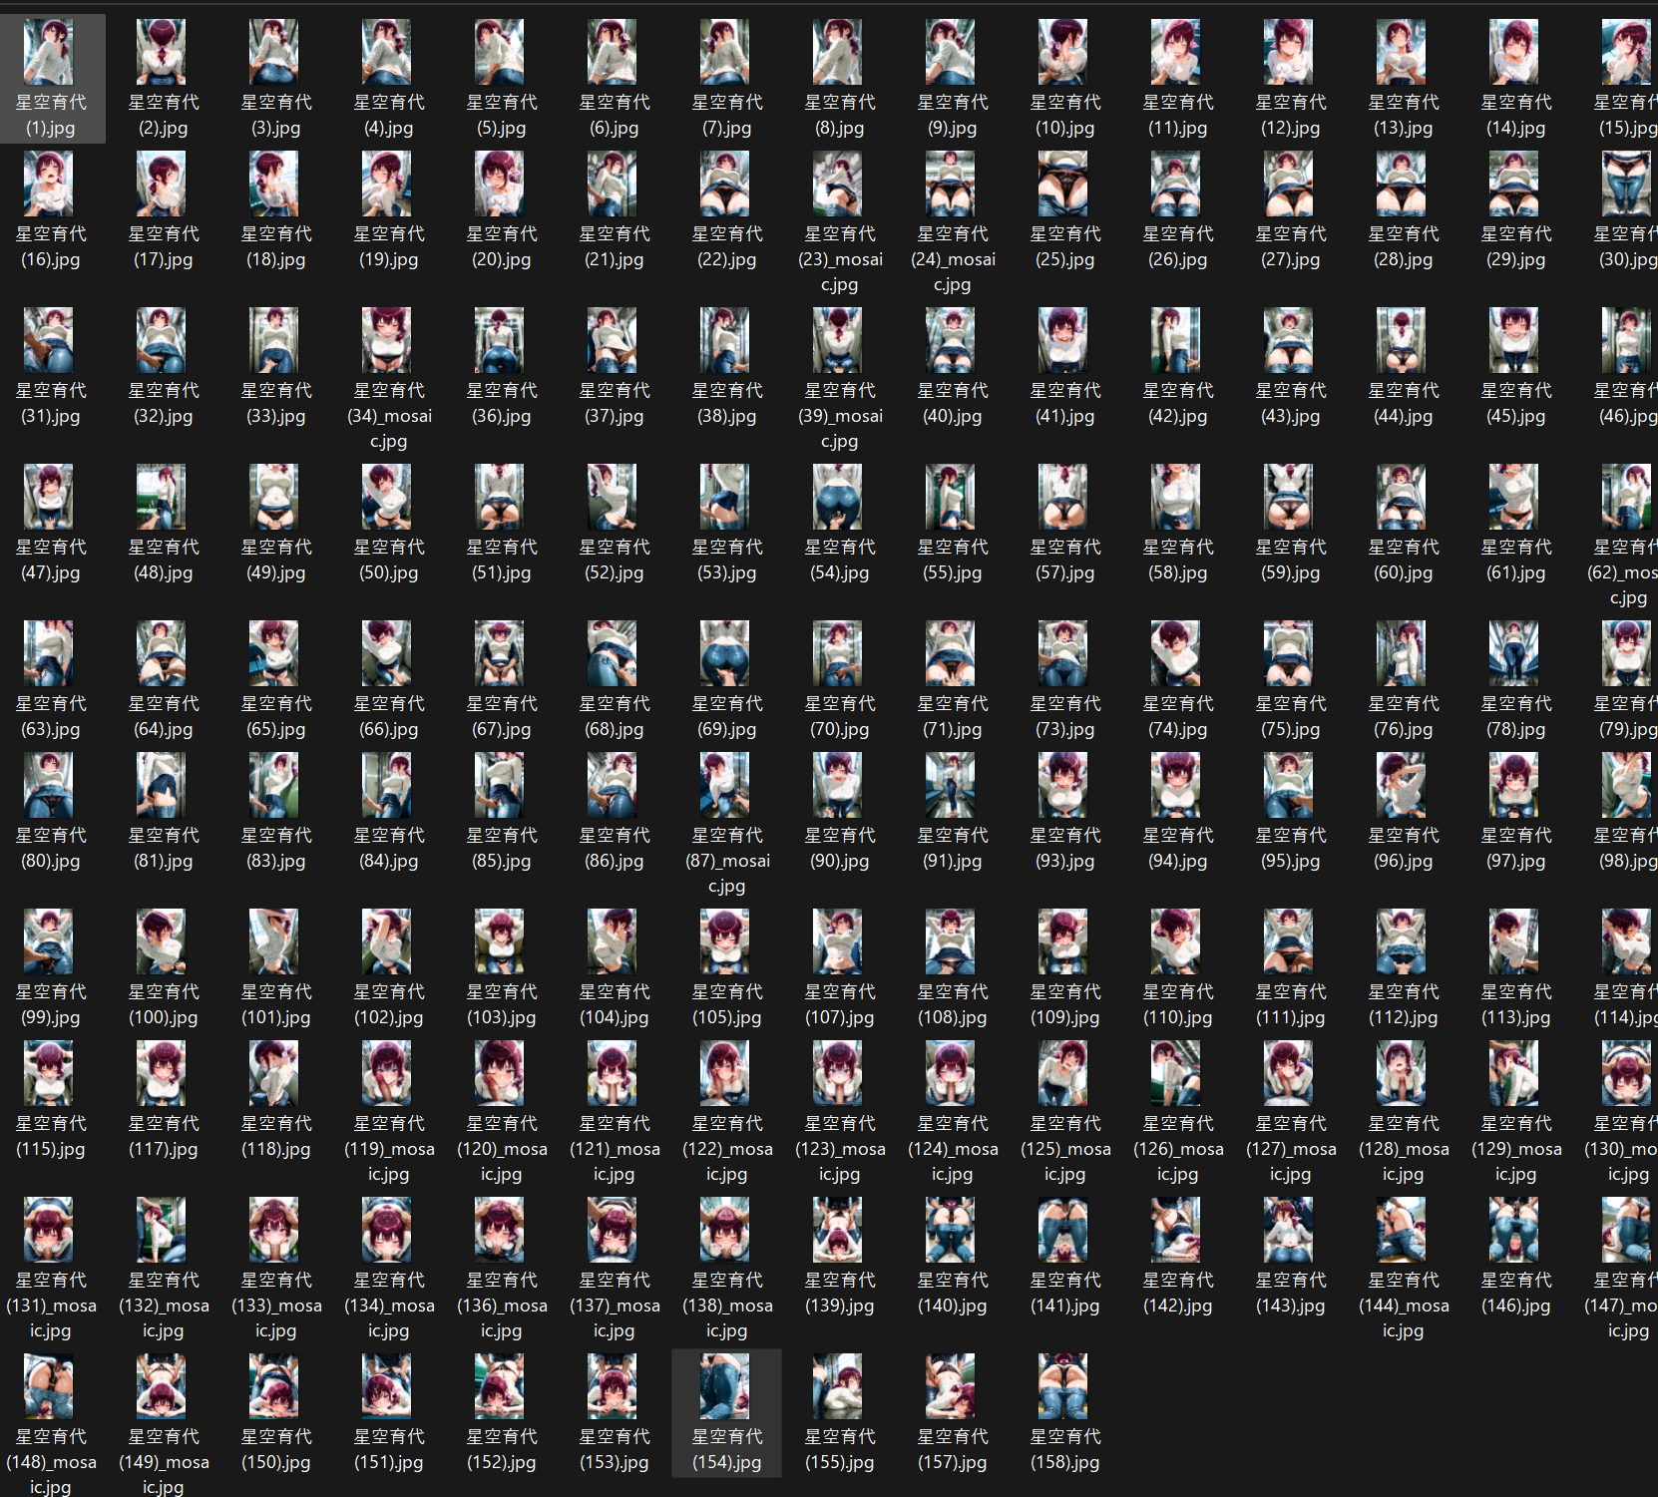Select the 星空育代 (117).jpg icon

pos(162,1073)
